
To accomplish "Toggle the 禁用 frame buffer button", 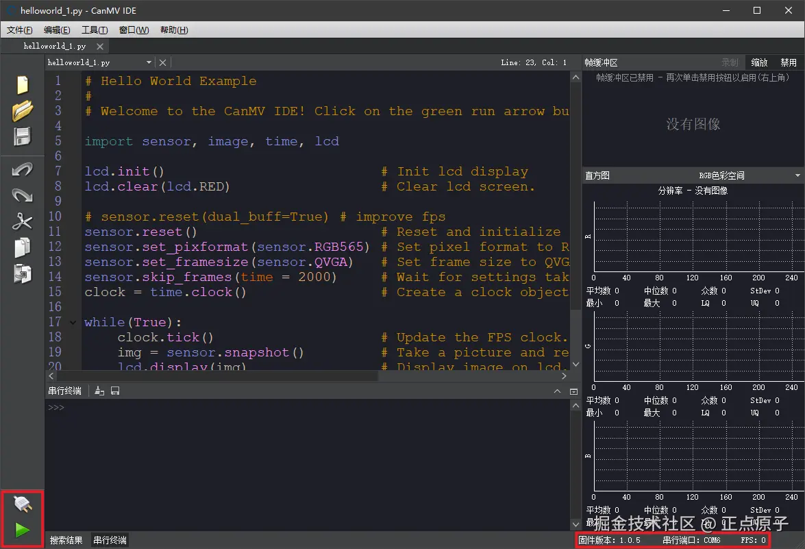I will (x=788, y=62).
